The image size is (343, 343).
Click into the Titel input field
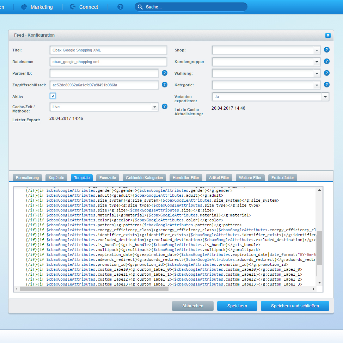(x=108, y=50)
